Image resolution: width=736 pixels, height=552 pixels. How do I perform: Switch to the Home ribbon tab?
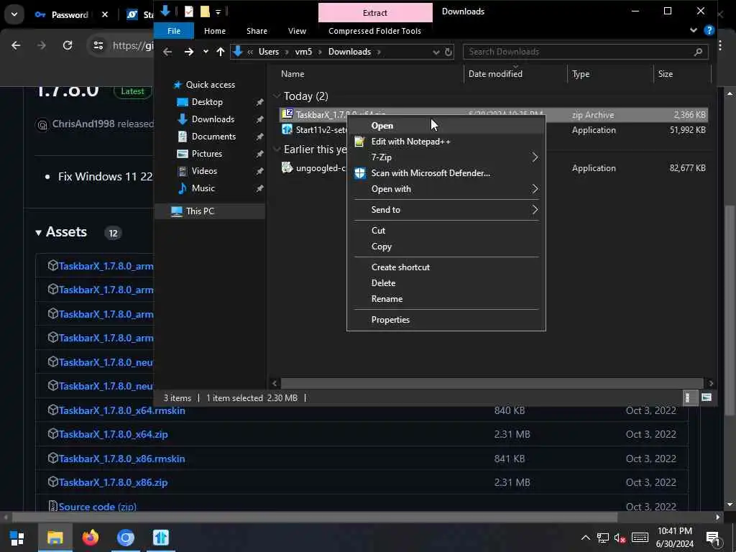[x=214, y=31]
